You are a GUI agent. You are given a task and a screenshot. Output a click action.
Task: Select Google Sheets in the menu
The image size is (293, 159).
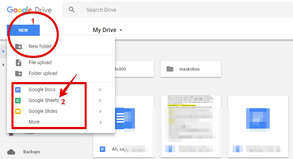tap(61, 101)
